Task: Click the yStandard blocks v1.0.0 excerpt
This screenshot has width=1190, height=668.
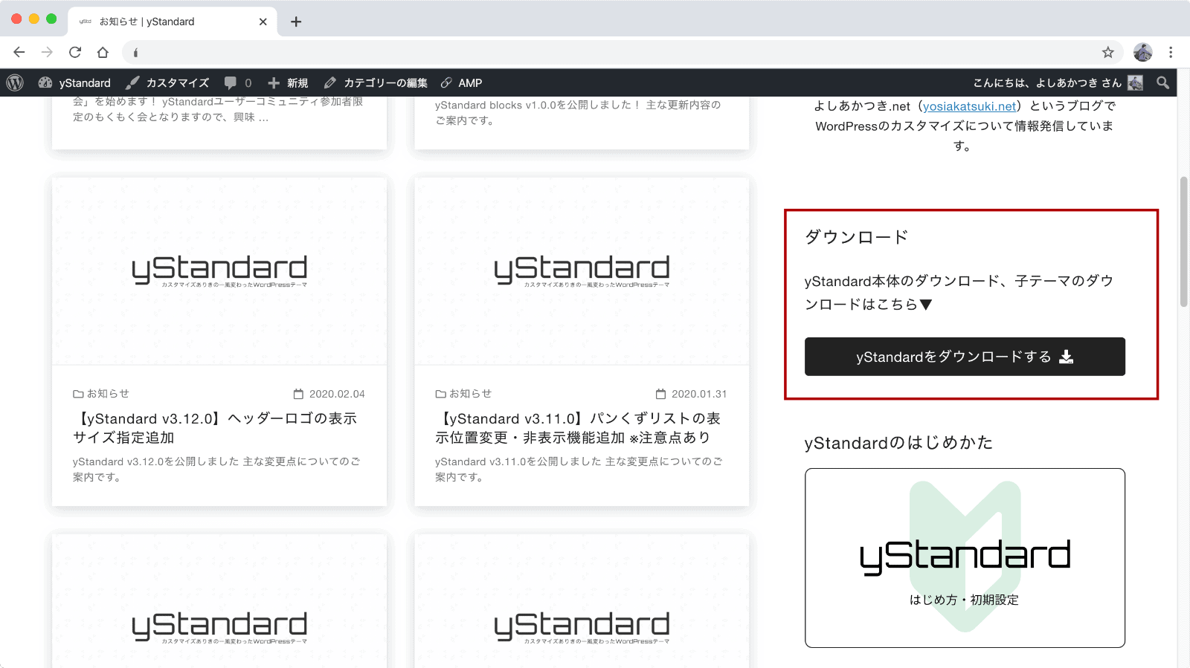Action: click(x=578, y=113)
